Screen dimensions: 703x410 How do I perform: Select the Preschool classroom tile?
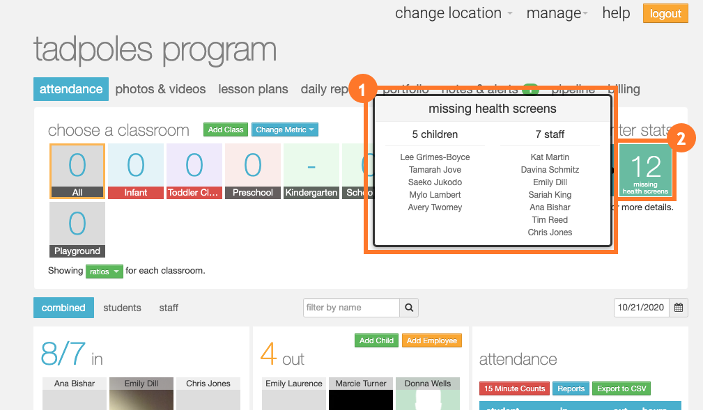click(252, 169)
